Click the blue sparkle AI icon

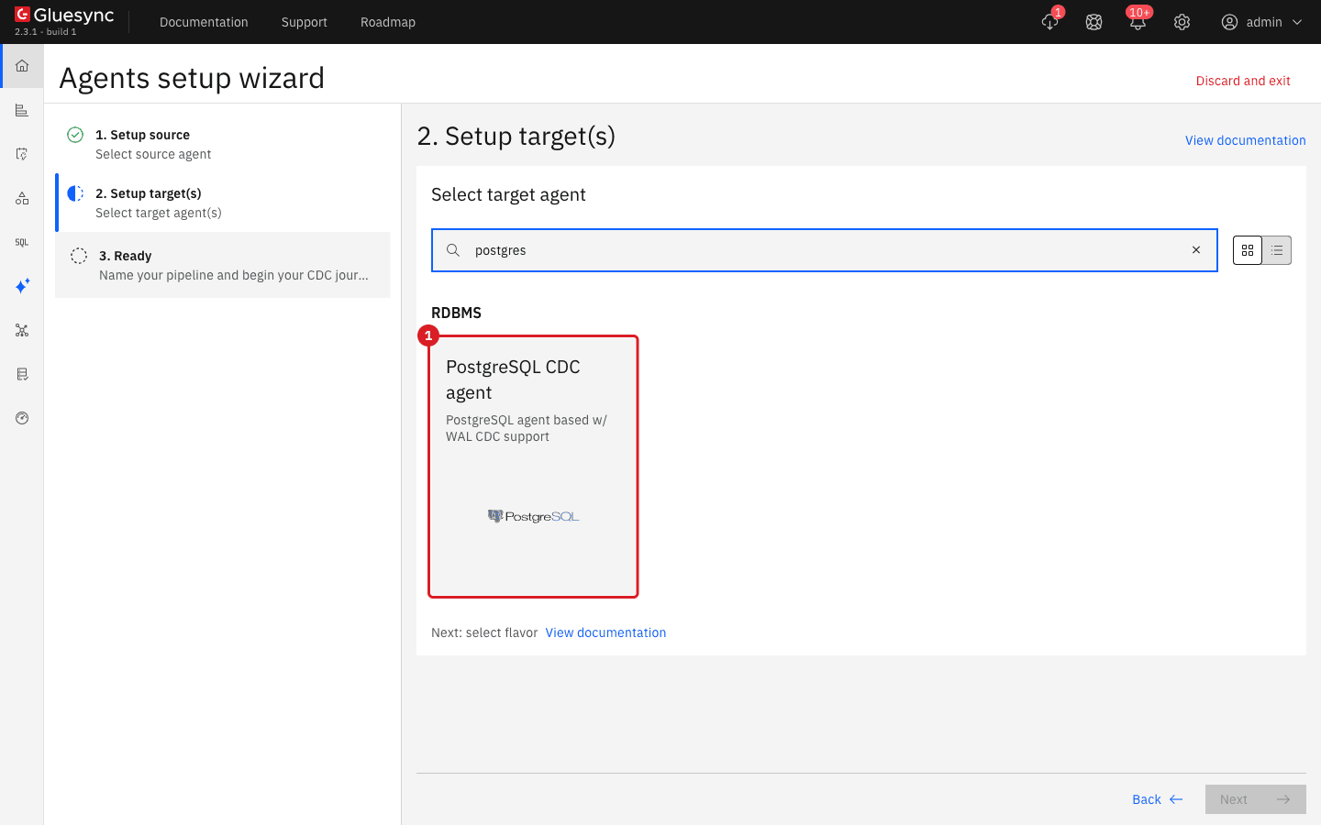22,286
